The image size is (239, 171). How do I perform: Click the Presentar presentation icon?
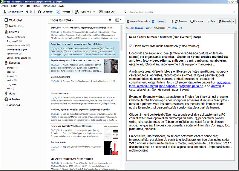(192, 21)
